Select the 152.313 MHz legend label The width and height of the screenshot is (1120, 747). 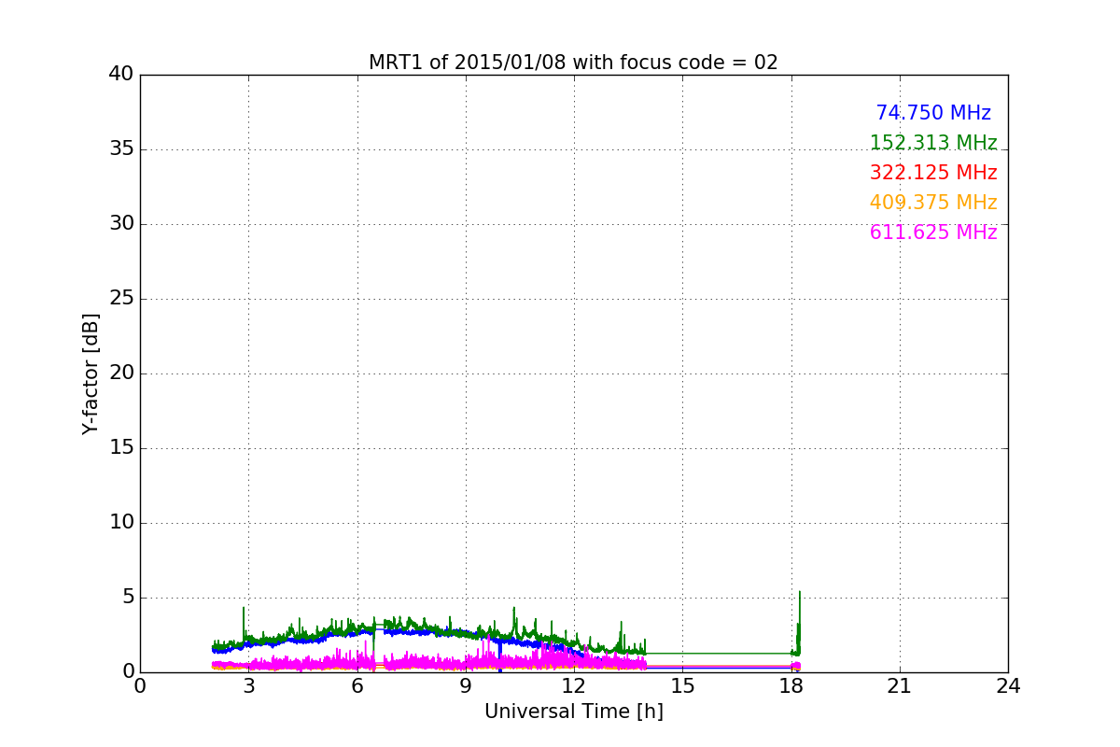[x=933, y=143]
